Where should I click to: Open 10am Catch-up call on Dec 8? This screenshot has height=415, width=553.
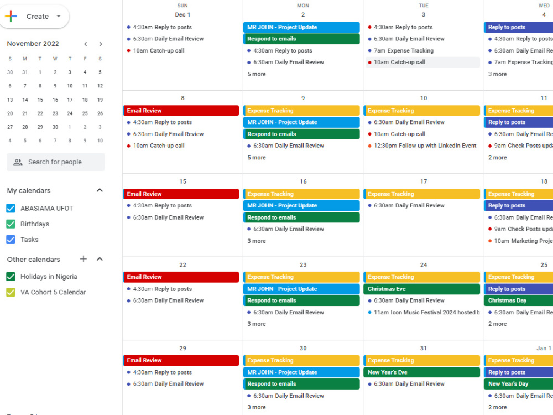tap(181, 146)
